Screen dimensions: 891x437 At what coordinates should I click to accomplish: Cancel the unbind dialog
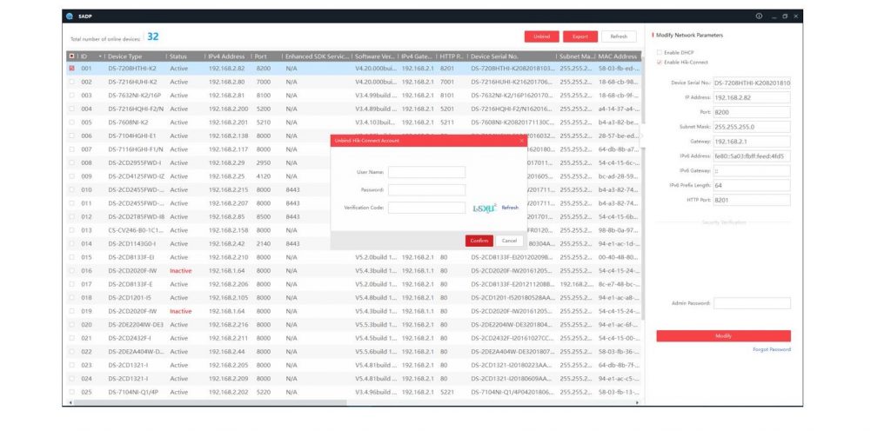(509, 240)
